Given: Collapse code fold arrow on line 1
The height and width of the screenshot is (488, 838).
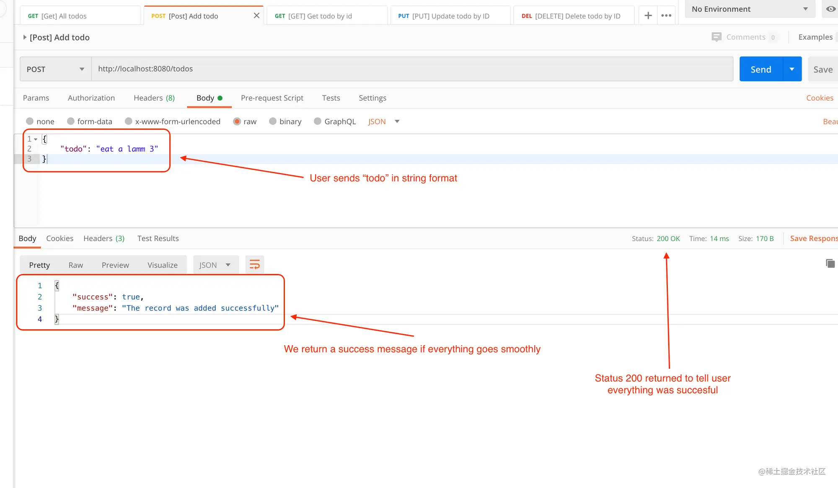Looking at the screenshot, I should pos(36,139).
